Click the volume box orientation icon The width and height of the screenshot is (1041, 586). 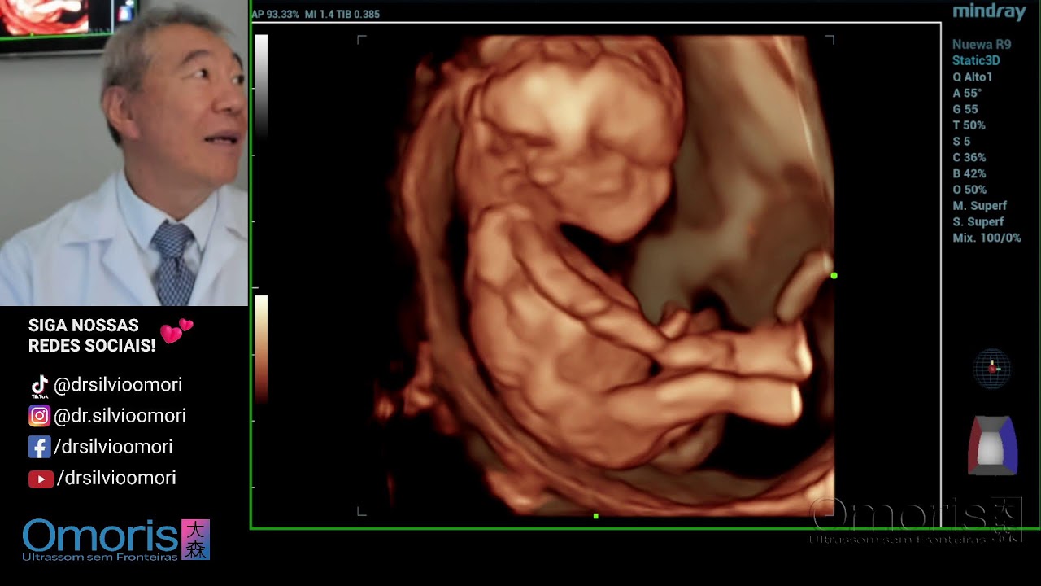point(992,445)
